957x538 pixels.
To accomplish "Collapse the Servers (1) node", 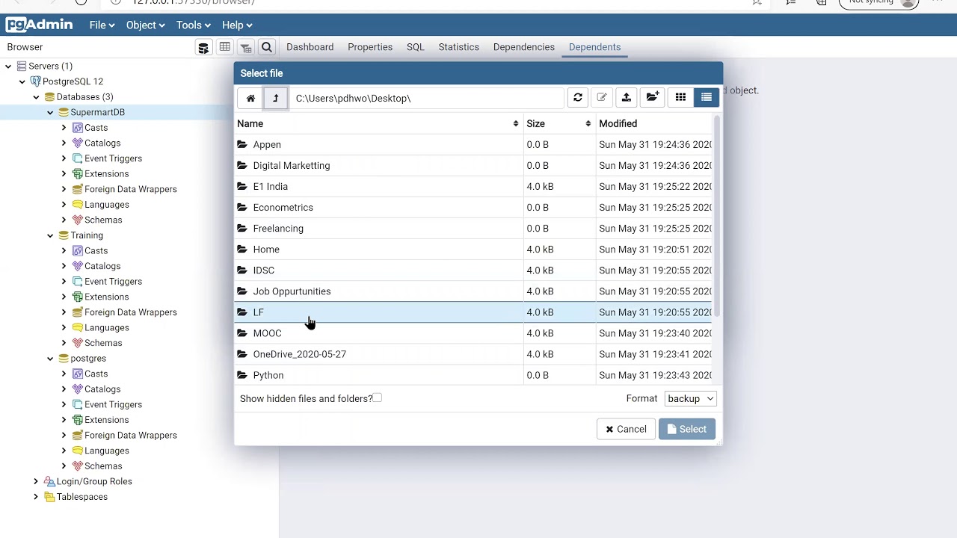I will click(8, 66).
